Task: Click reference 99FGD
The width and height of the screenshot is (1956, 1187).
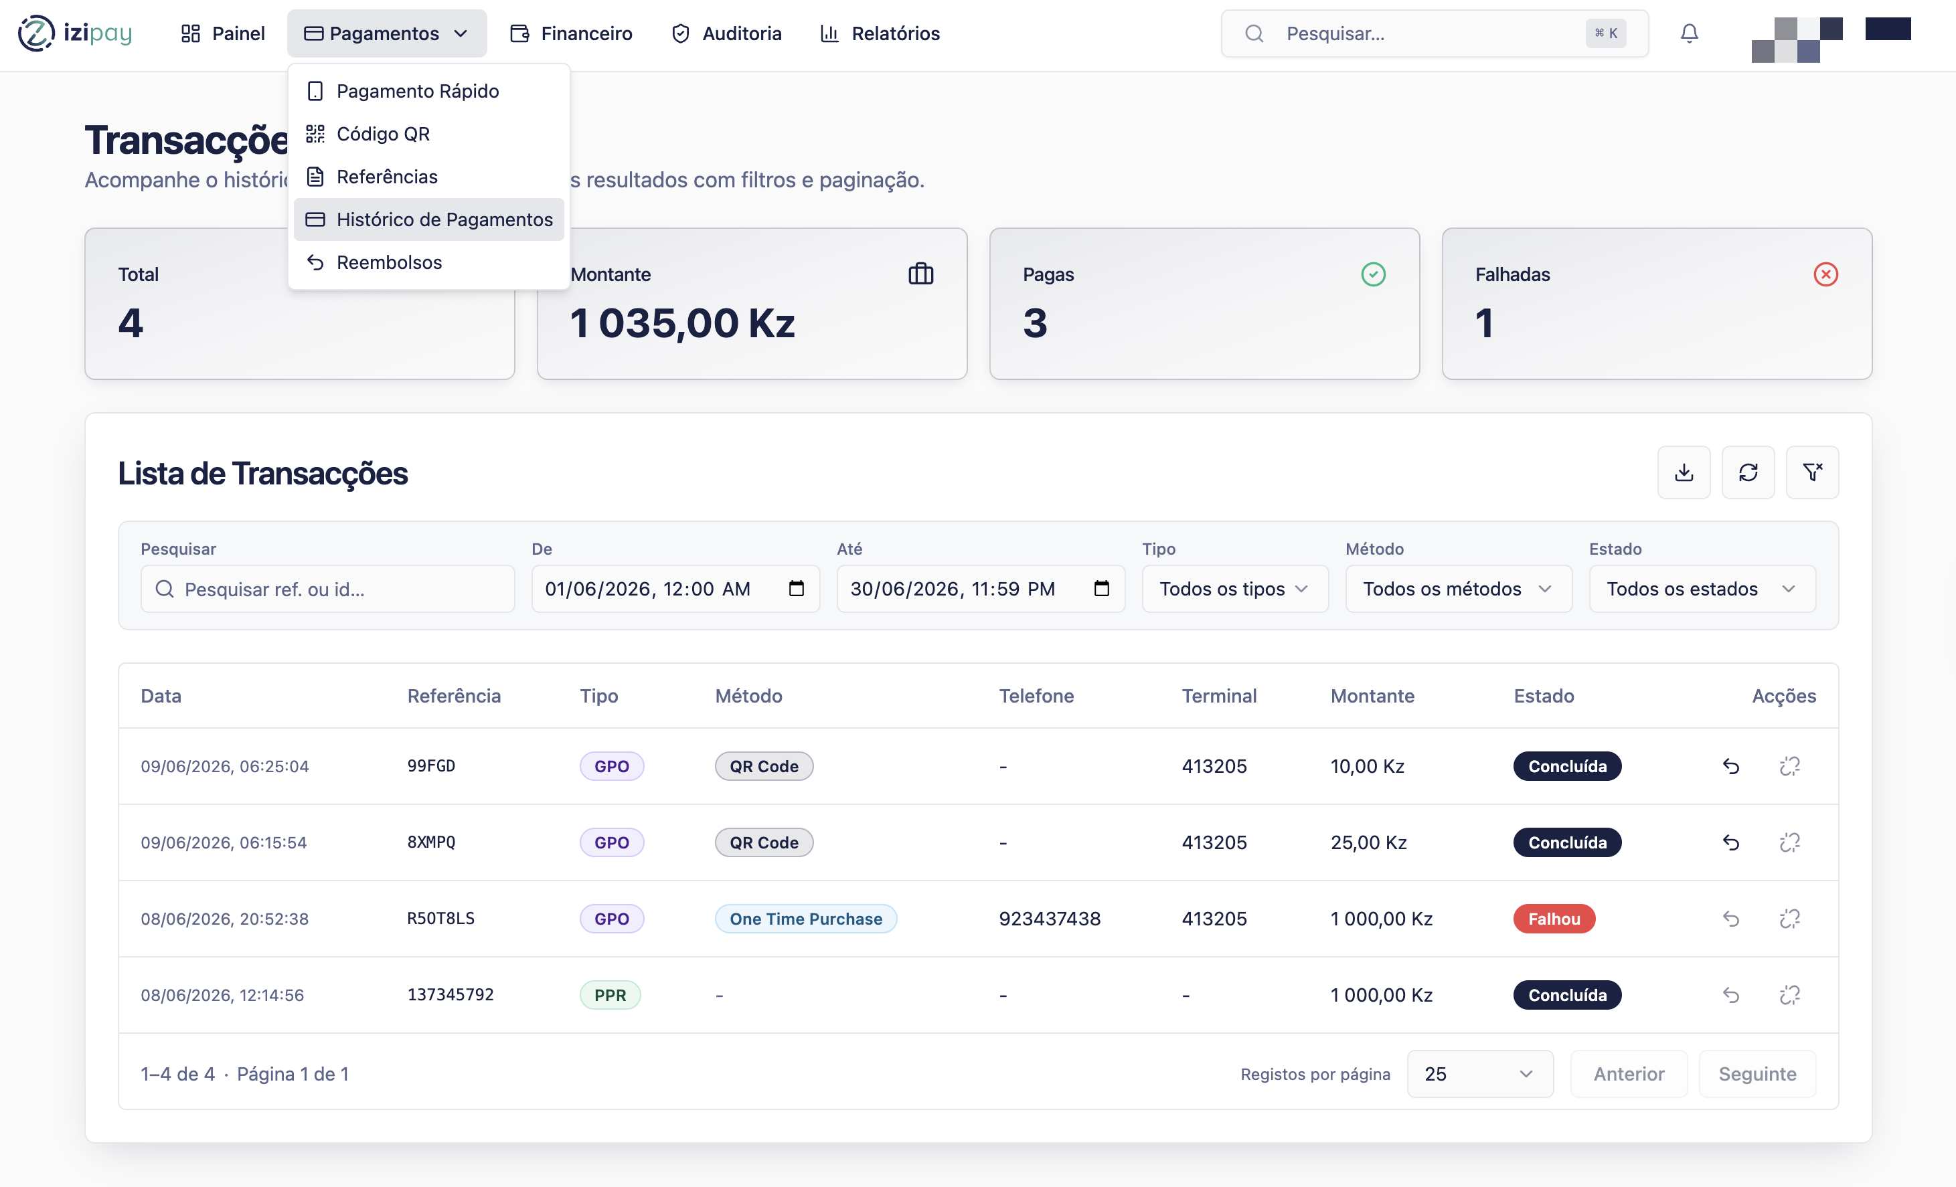Action: click(431, 767)
